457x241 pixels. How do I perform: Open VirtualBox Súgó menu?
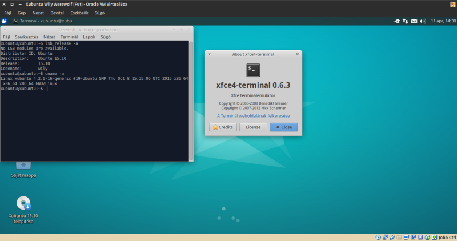click(99, 13)
